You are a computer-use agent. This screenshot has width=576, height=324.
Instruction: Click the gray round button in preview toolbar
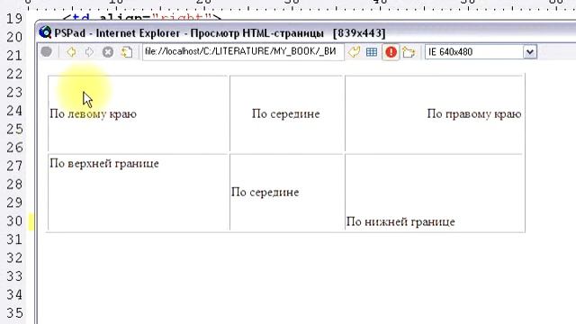click(x=46, y=52)
